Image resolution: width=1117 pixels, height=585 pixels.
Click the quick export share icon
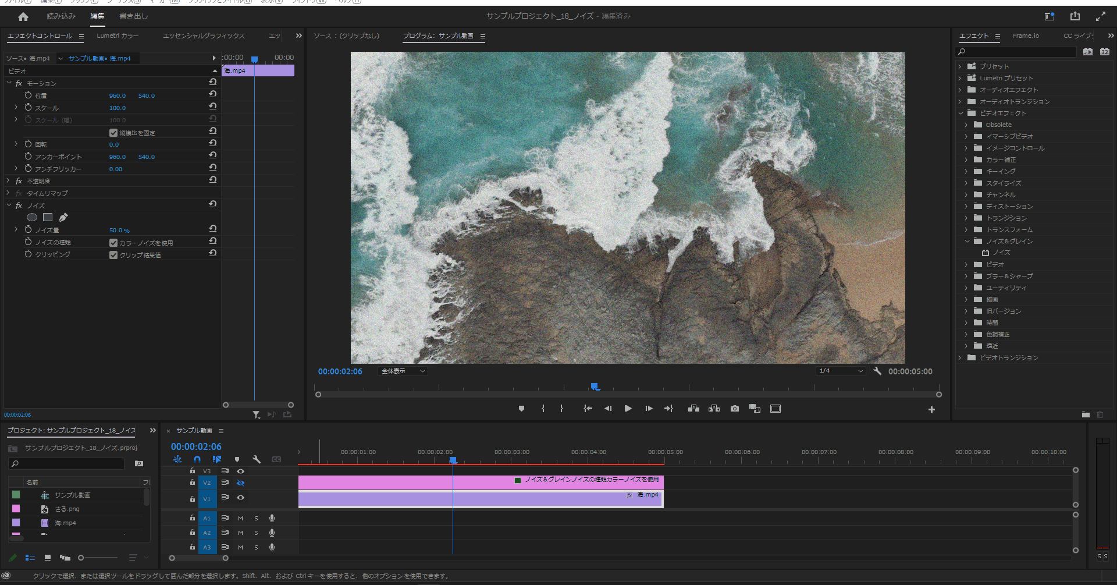coord(1075,16)
